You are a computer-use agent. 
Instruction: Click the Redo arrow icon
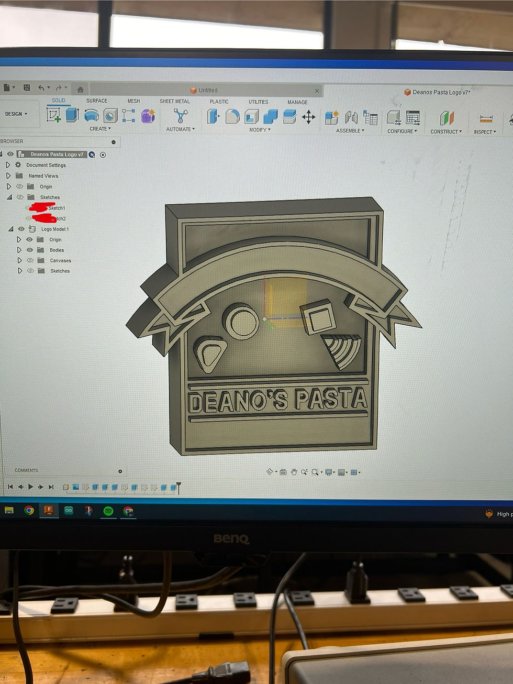coord(59,88)
